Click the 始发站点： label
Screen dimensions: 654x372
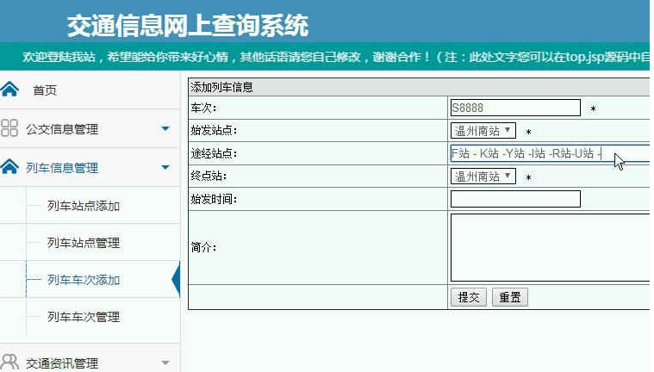coord(214,130)
